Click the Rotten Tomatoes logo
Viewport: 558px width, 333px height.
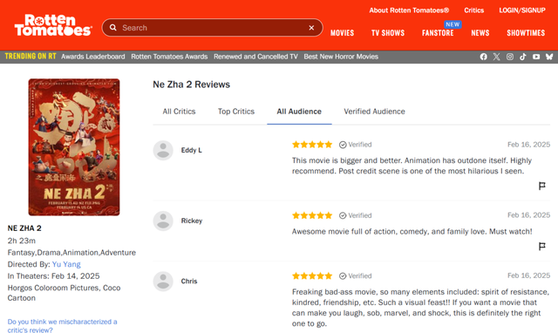[x=53, y=25]
